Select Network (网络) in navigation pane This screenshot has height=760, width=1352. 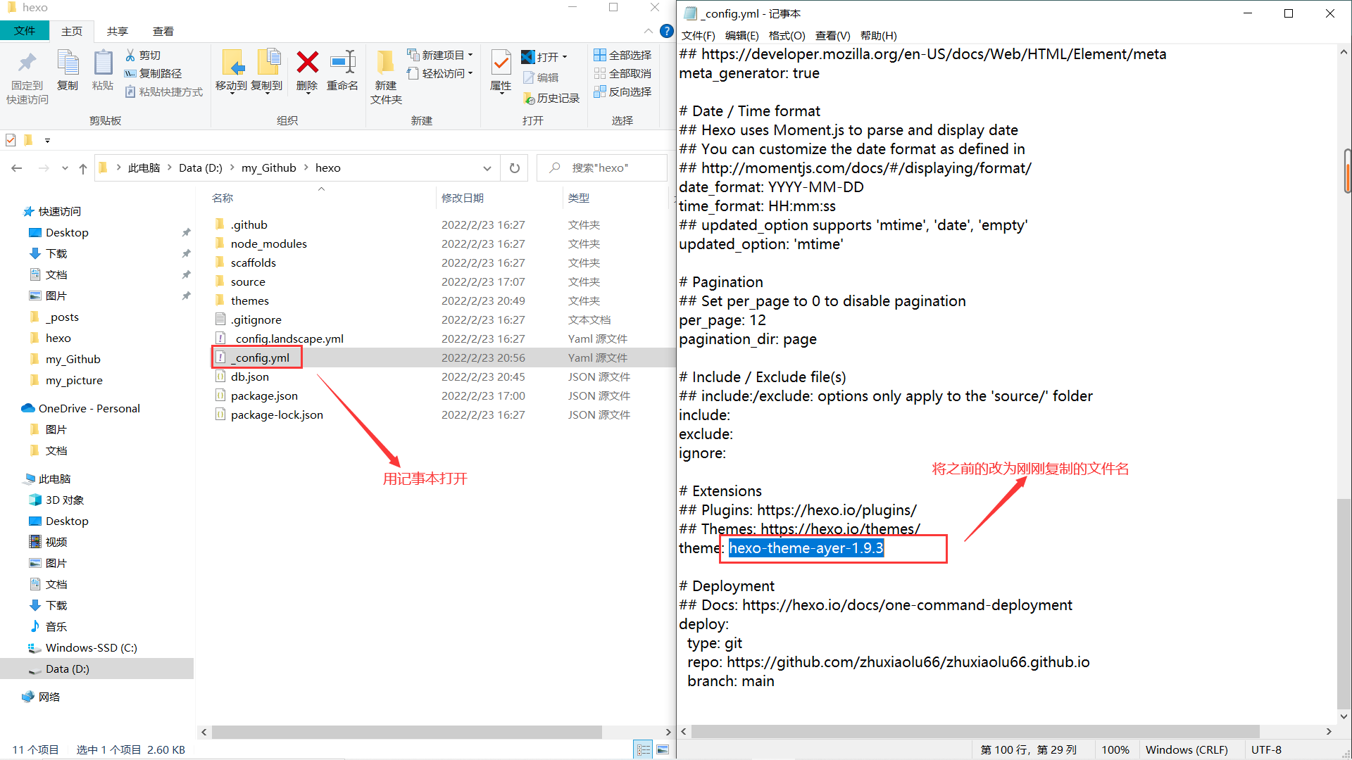[x=49, y=697]
